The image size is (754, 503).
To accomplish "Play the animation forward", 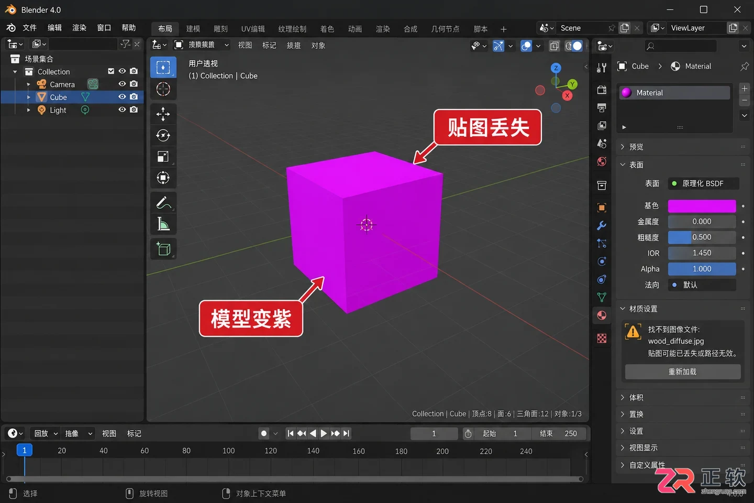I will click(324, 433).
